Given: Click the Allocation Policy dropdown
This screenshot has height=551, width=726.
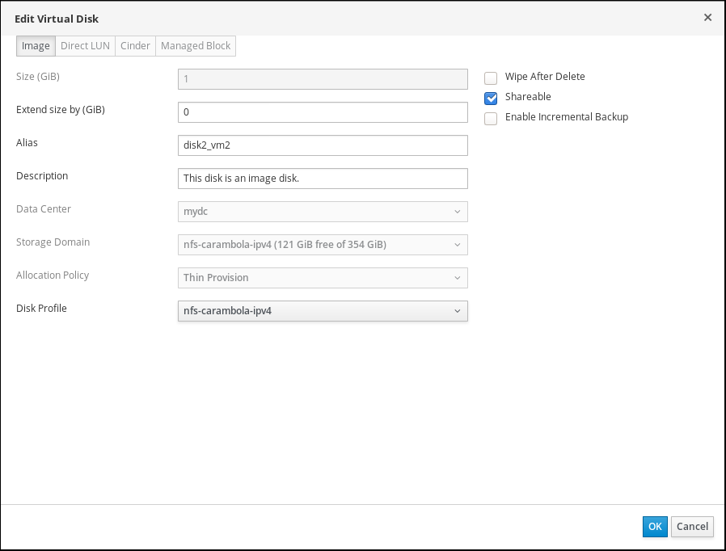Looking at the screenshot, I should click(322, 278).
